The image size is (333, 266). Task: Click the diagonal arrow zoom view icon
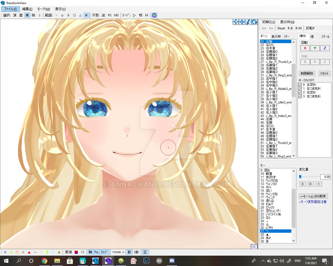pos(248,22)
